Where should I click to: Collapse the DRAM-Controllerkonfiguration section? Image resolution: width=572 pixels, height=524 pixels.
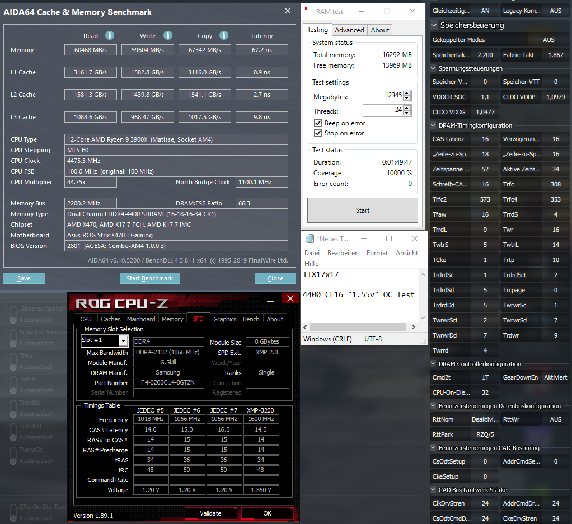click(x=433, y=364)
